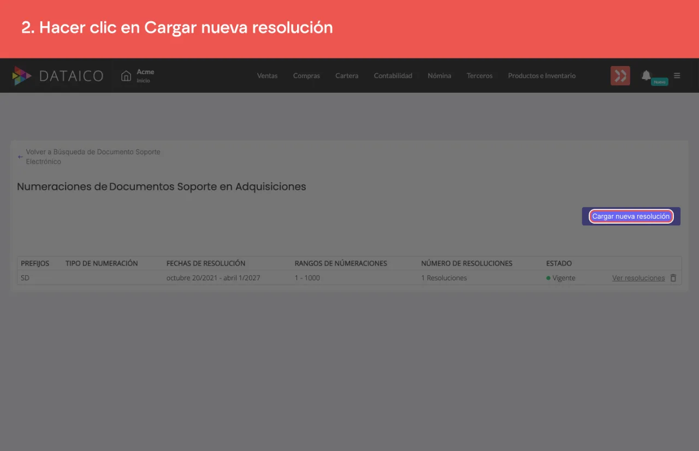The width and height of the screenshot is (699, 451).
Task: Open Ver resoluciones link
Action: (638, 278)
